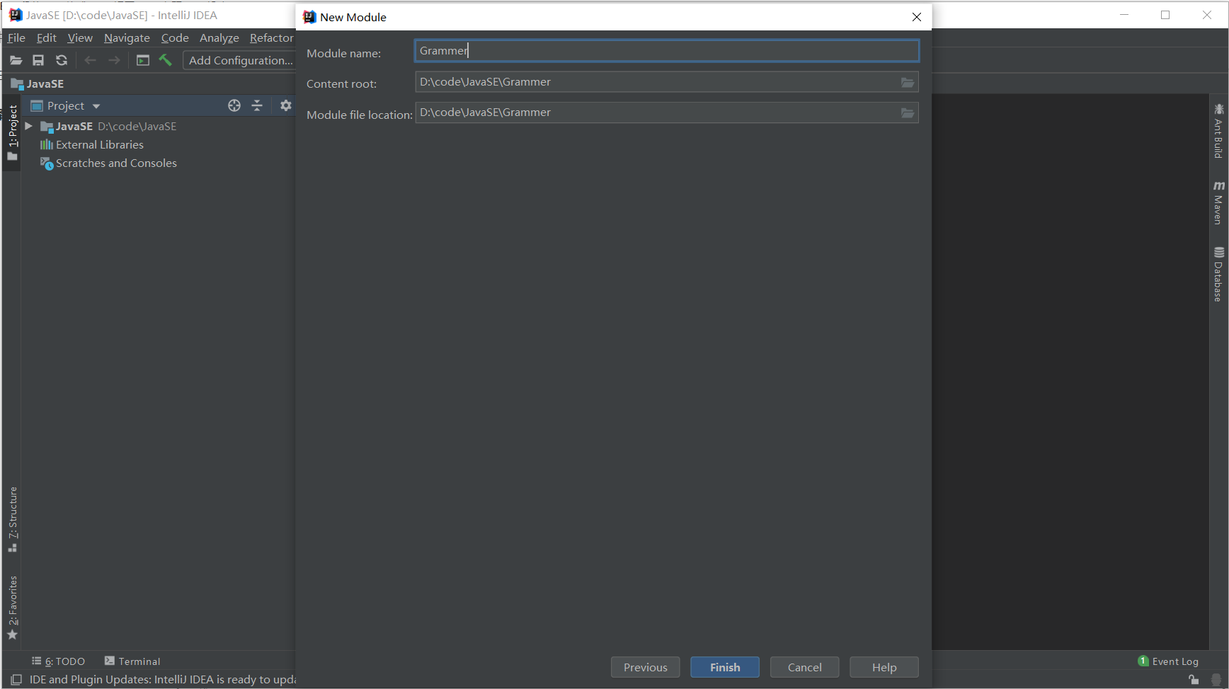Open the Terminal tool window
Screen dimensions: 1229x689
click(132, 661)
